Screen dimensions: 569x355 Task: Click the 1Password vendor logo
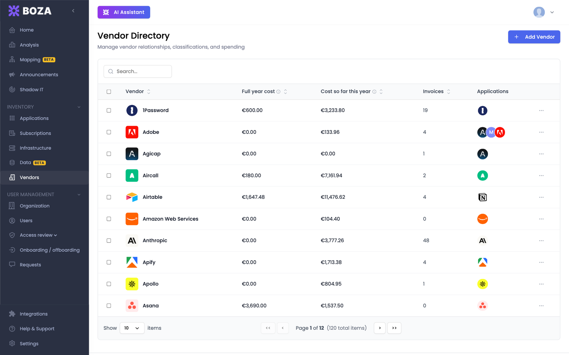(x=132, y=110)
